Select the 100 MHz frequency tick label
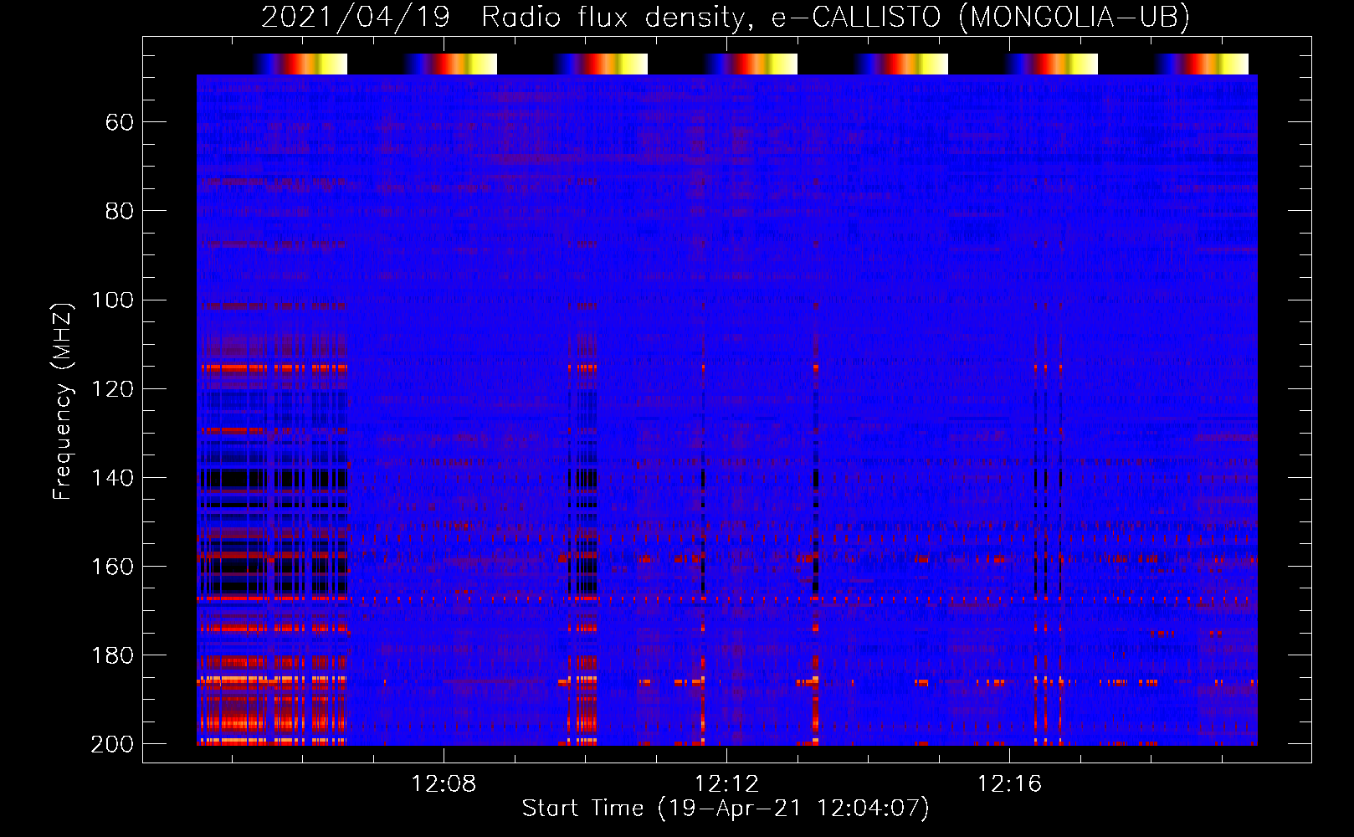Viewport: 1354px width, 837px height. tap(112, 300)
